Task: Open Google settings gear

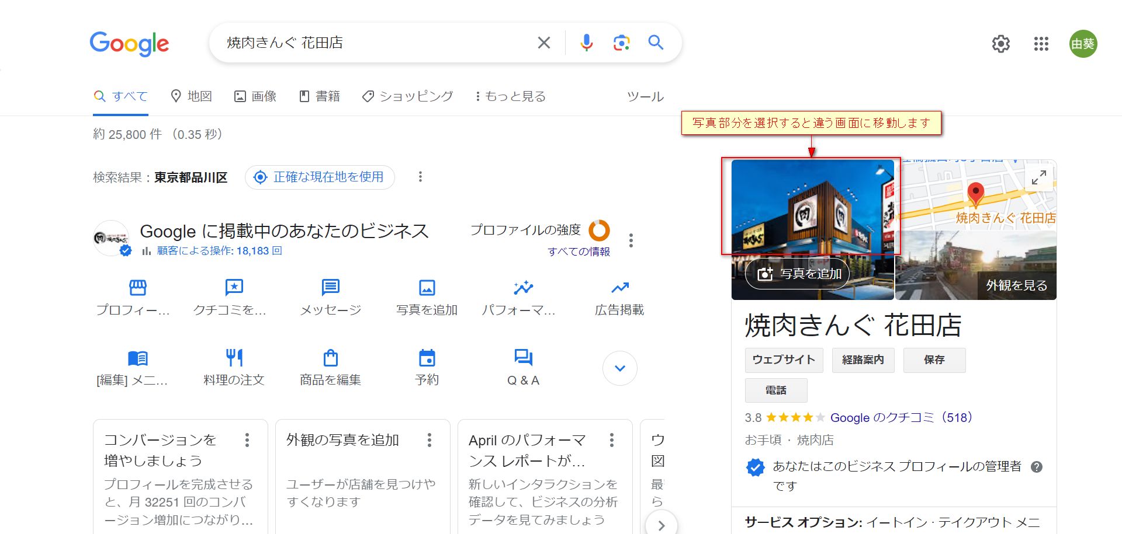Action: [1001, 44]
